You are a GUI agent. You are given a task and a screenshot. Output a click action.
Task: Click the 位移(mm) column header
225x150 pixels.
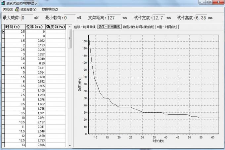[x=35, y=27]
